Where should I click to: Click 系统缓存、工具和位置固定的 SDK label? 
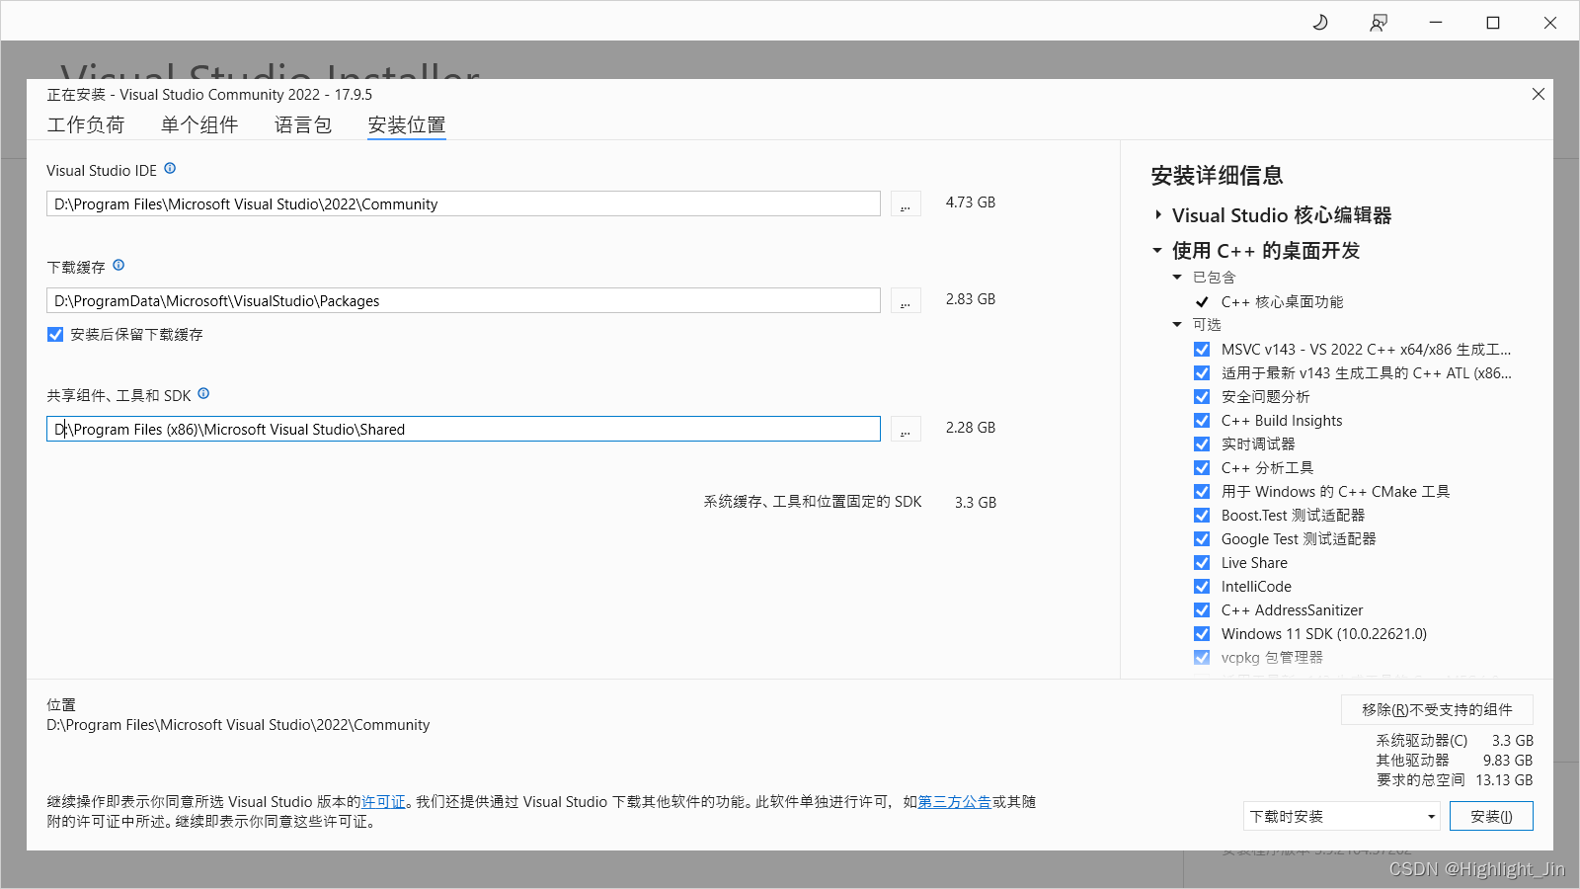pos(813,502)
